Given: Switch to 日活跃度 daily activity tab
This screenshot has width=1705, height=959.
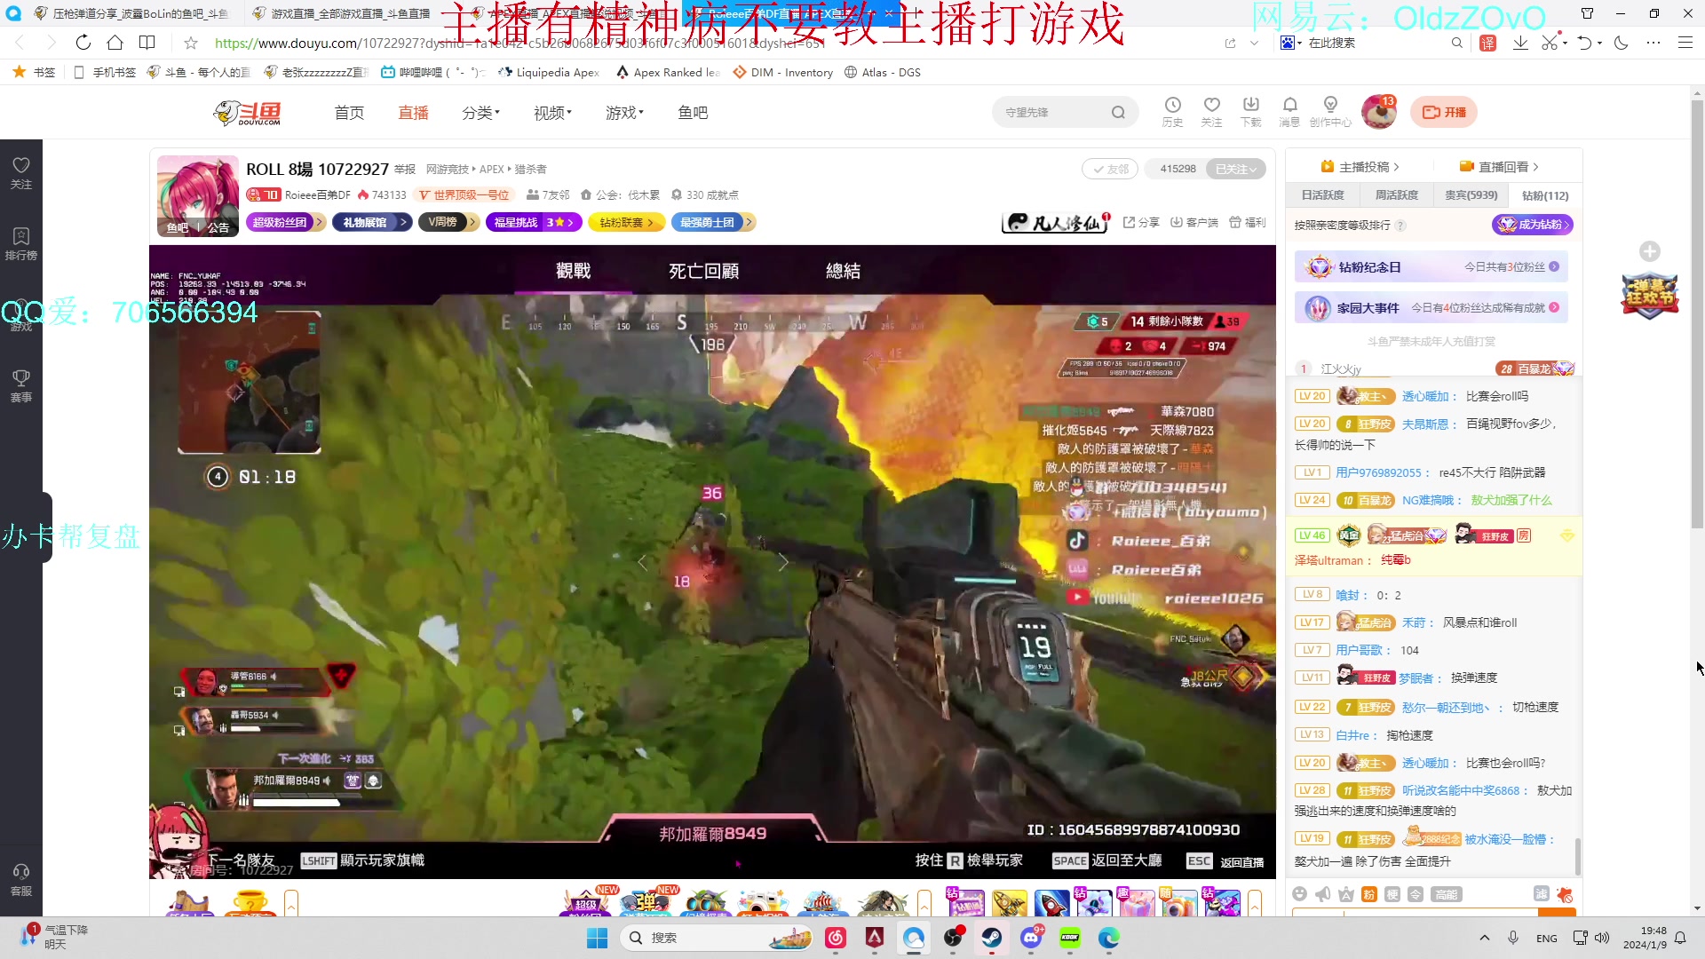Looking at the screenshot, I should click(1322, 195).
